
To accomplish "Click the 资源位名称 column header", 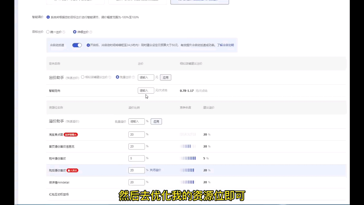I will [56, 108].
